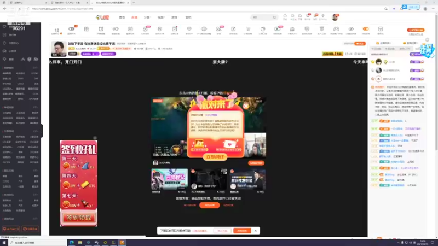
Task: Collapse the dark sidebar using its edge handle
Action: [42, 131]
